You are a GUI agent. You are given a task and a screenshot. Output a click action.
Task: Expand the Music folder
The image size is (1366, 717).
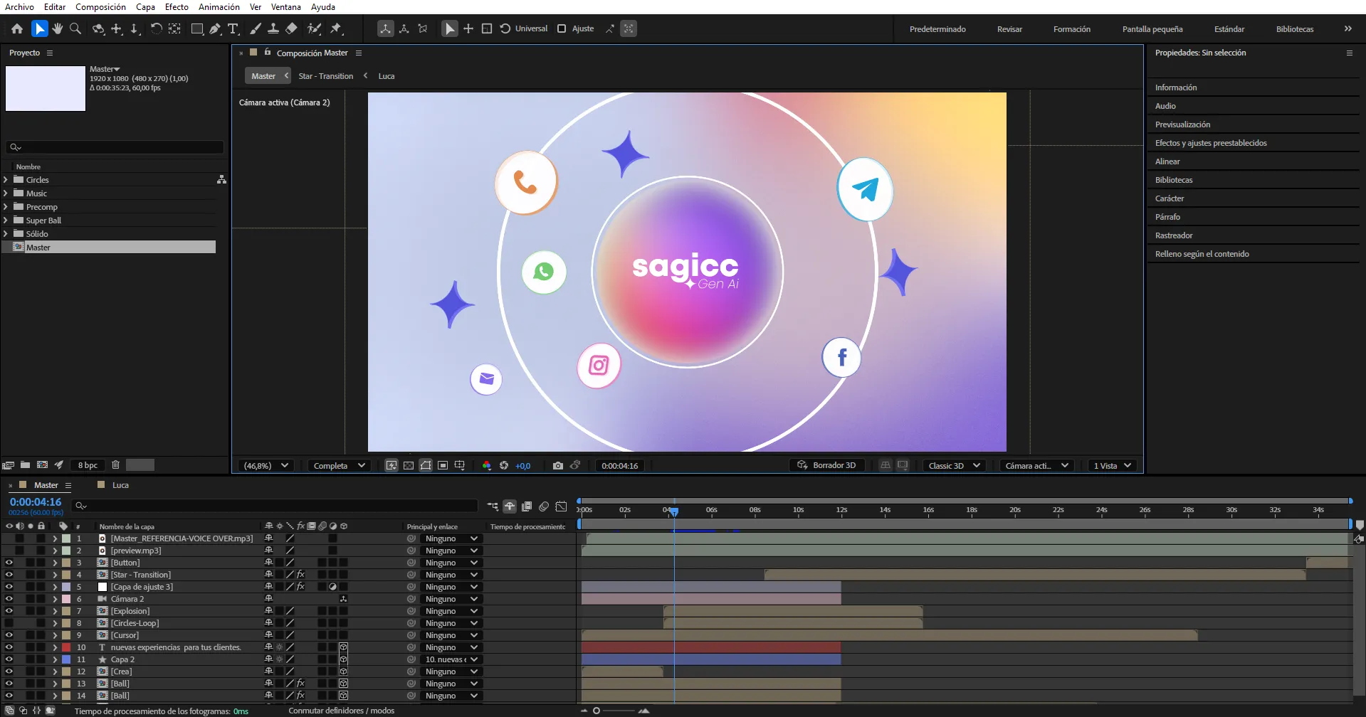[x=6, y=193]
